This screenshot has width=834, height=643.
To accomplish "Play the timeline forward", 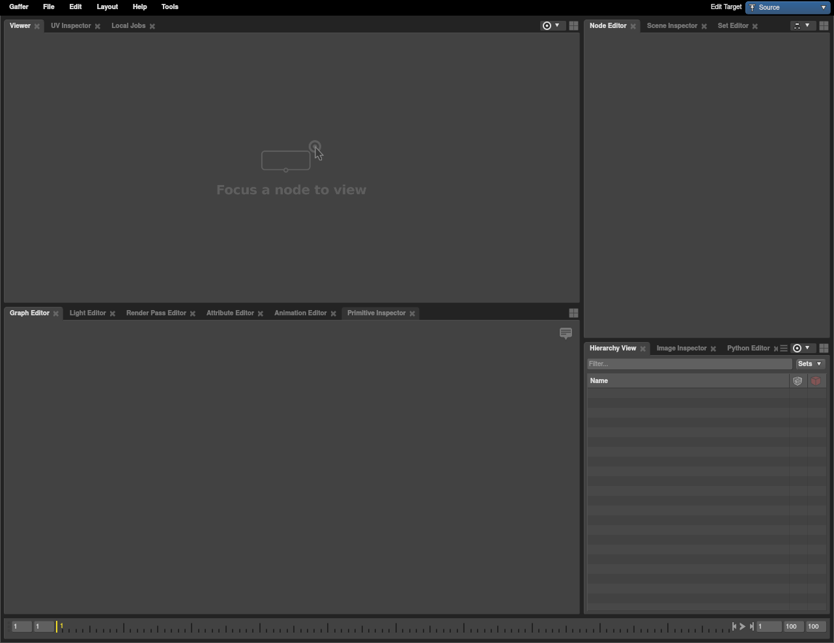I will coord(743,626).
